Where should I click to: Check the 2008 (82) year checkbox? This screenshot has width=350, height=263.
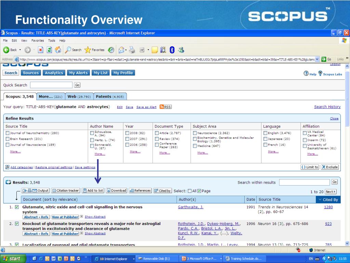pyautogui.click(x=127, y=133)
